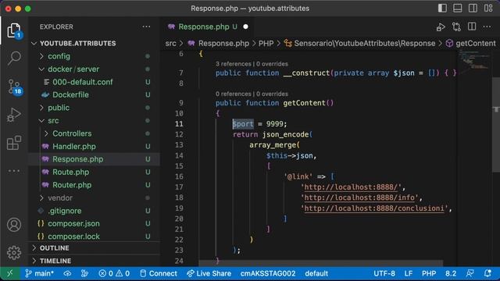Toggle the bottom panel layout icon
500x281 pixels.
coord(458,9)
